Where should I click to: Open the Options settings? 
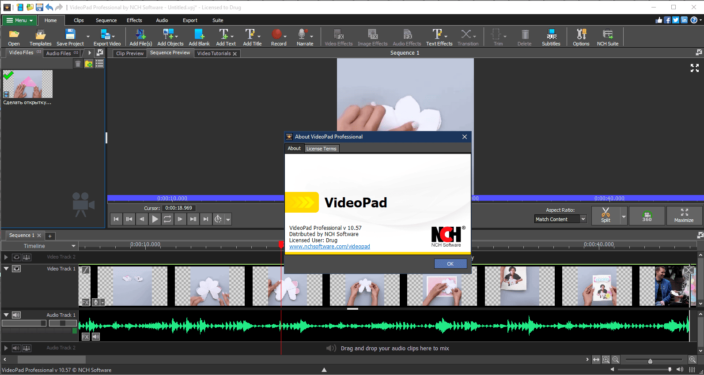tap(581, 37)
